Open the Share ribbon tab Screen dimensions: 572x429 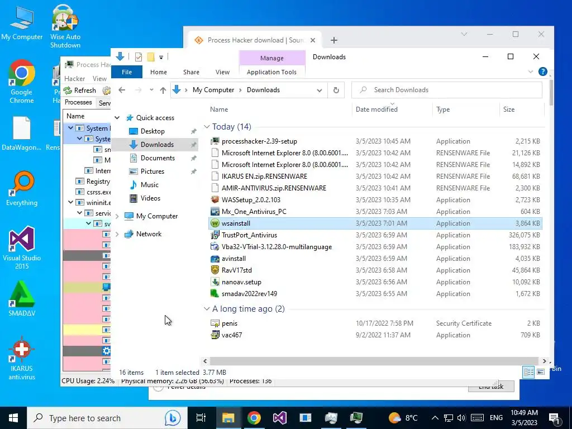pyautogui.click(x=191, y=72)
